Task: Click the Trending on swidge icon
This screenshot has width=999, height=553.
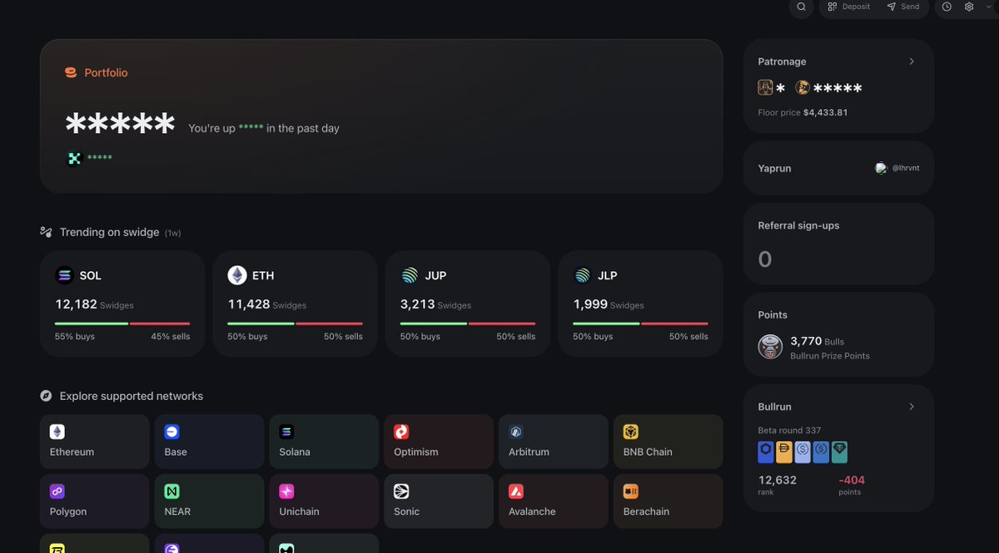Action: click(x=47, y=232)
